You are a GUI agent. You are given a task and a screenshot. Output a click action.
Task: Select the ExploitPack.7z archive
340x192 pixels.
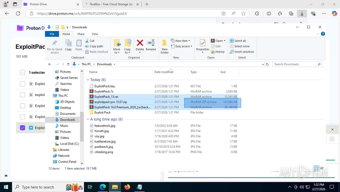pyautogui.click(x=104, y=91)
